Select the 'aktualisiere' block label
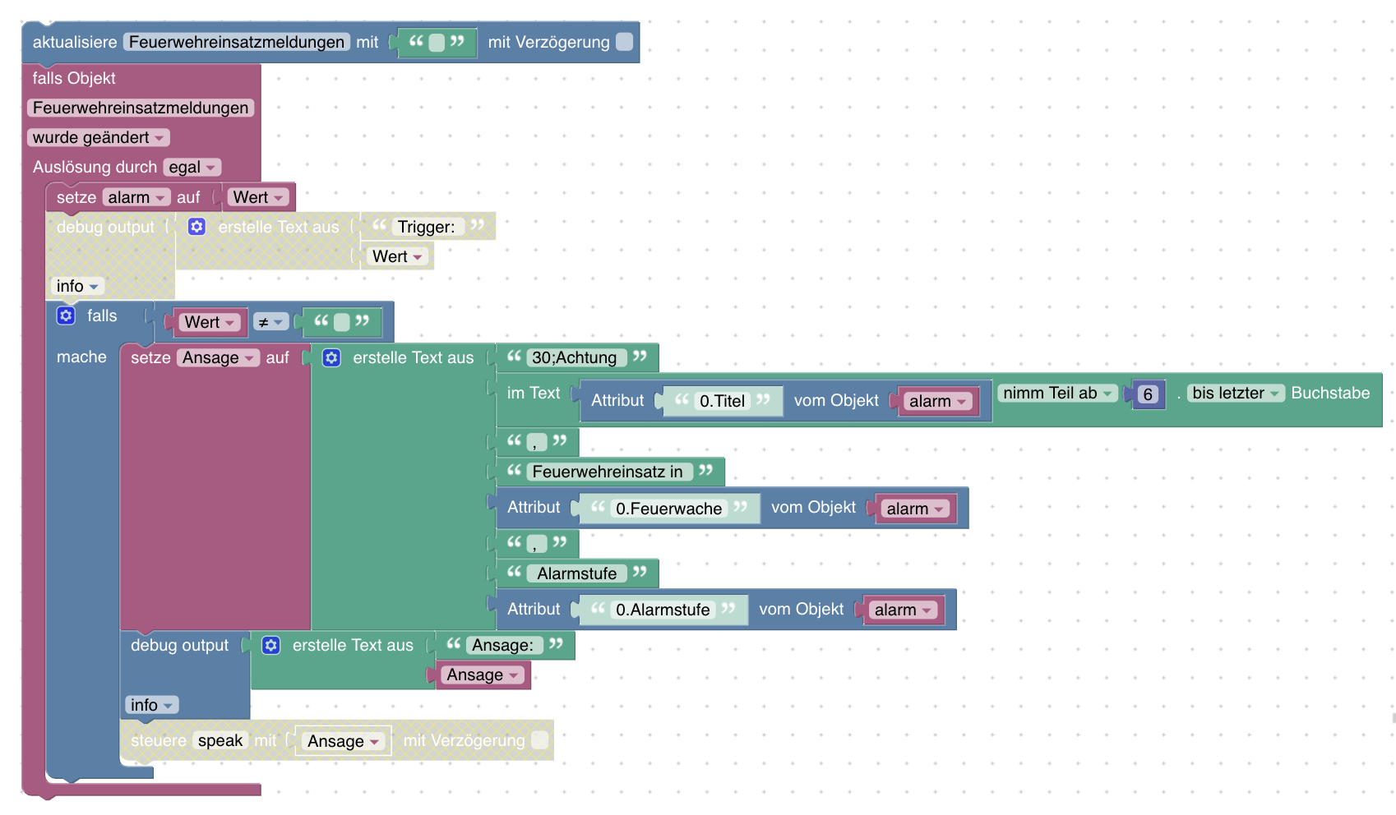The height and width of the screenshot is (815, 1396). click(75, 42)
